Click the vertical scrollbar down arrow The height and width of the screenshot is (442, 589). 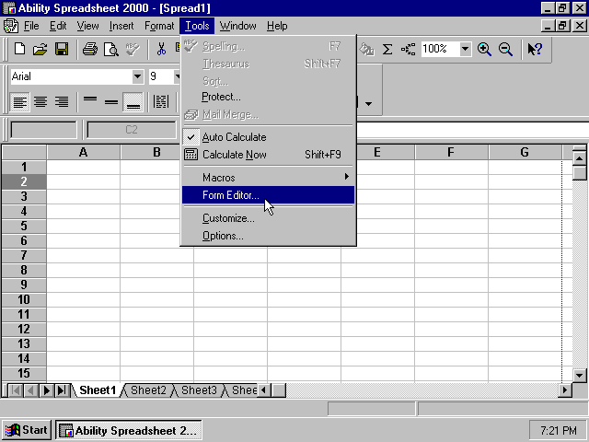[579, 375]
